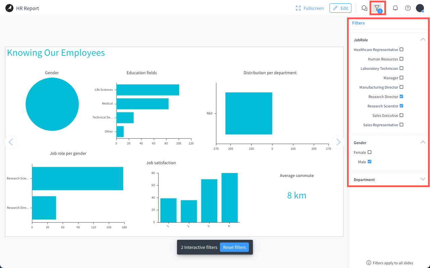The image size is (430, 268).
Task: Go to the previous slide arrow
Action: pos(11,142)
